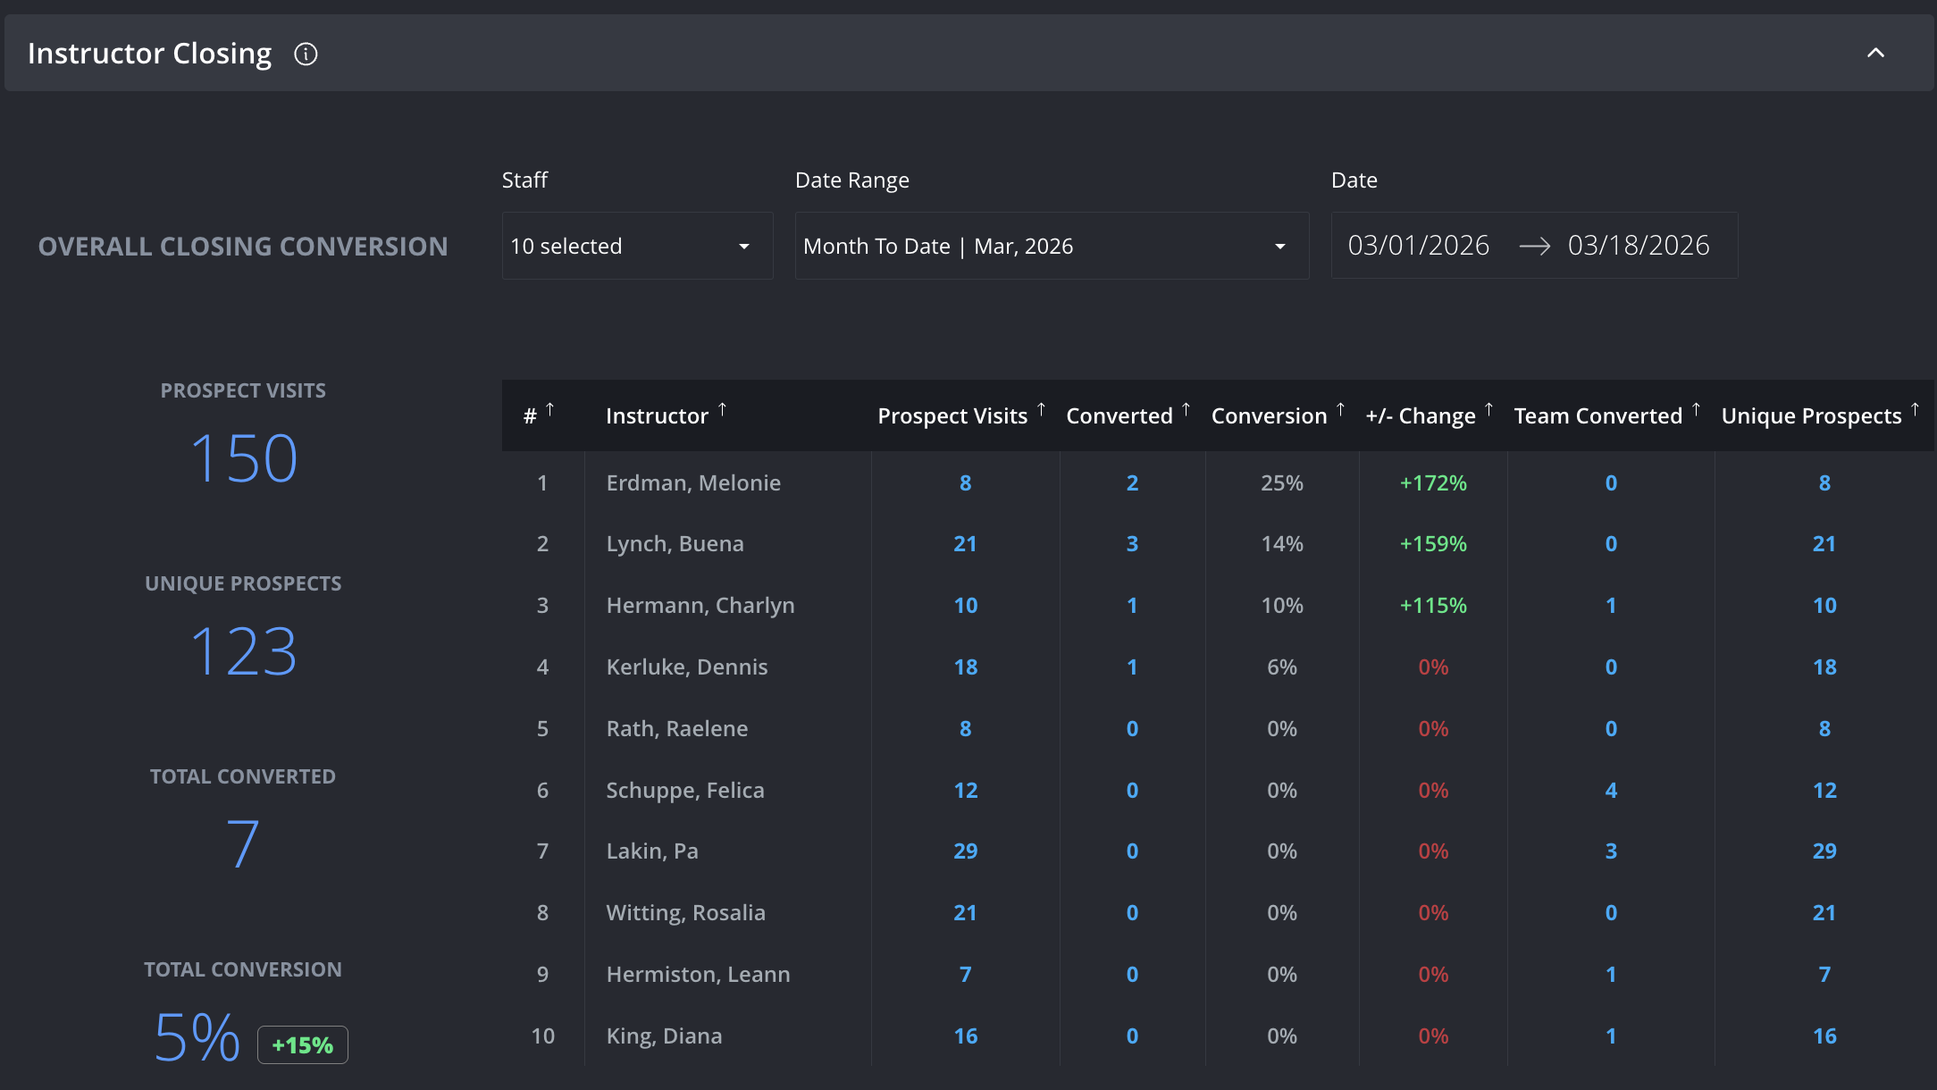This screenshot has width=1937, height=1090.
Task: Open the Date Range Month To Date dropdown
Action: pos(1052,246)
